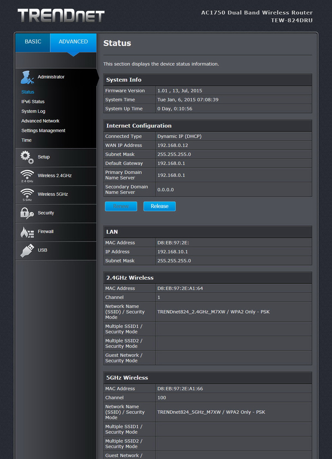Open the Wireless 5GHz menu section

click(56, 195)
